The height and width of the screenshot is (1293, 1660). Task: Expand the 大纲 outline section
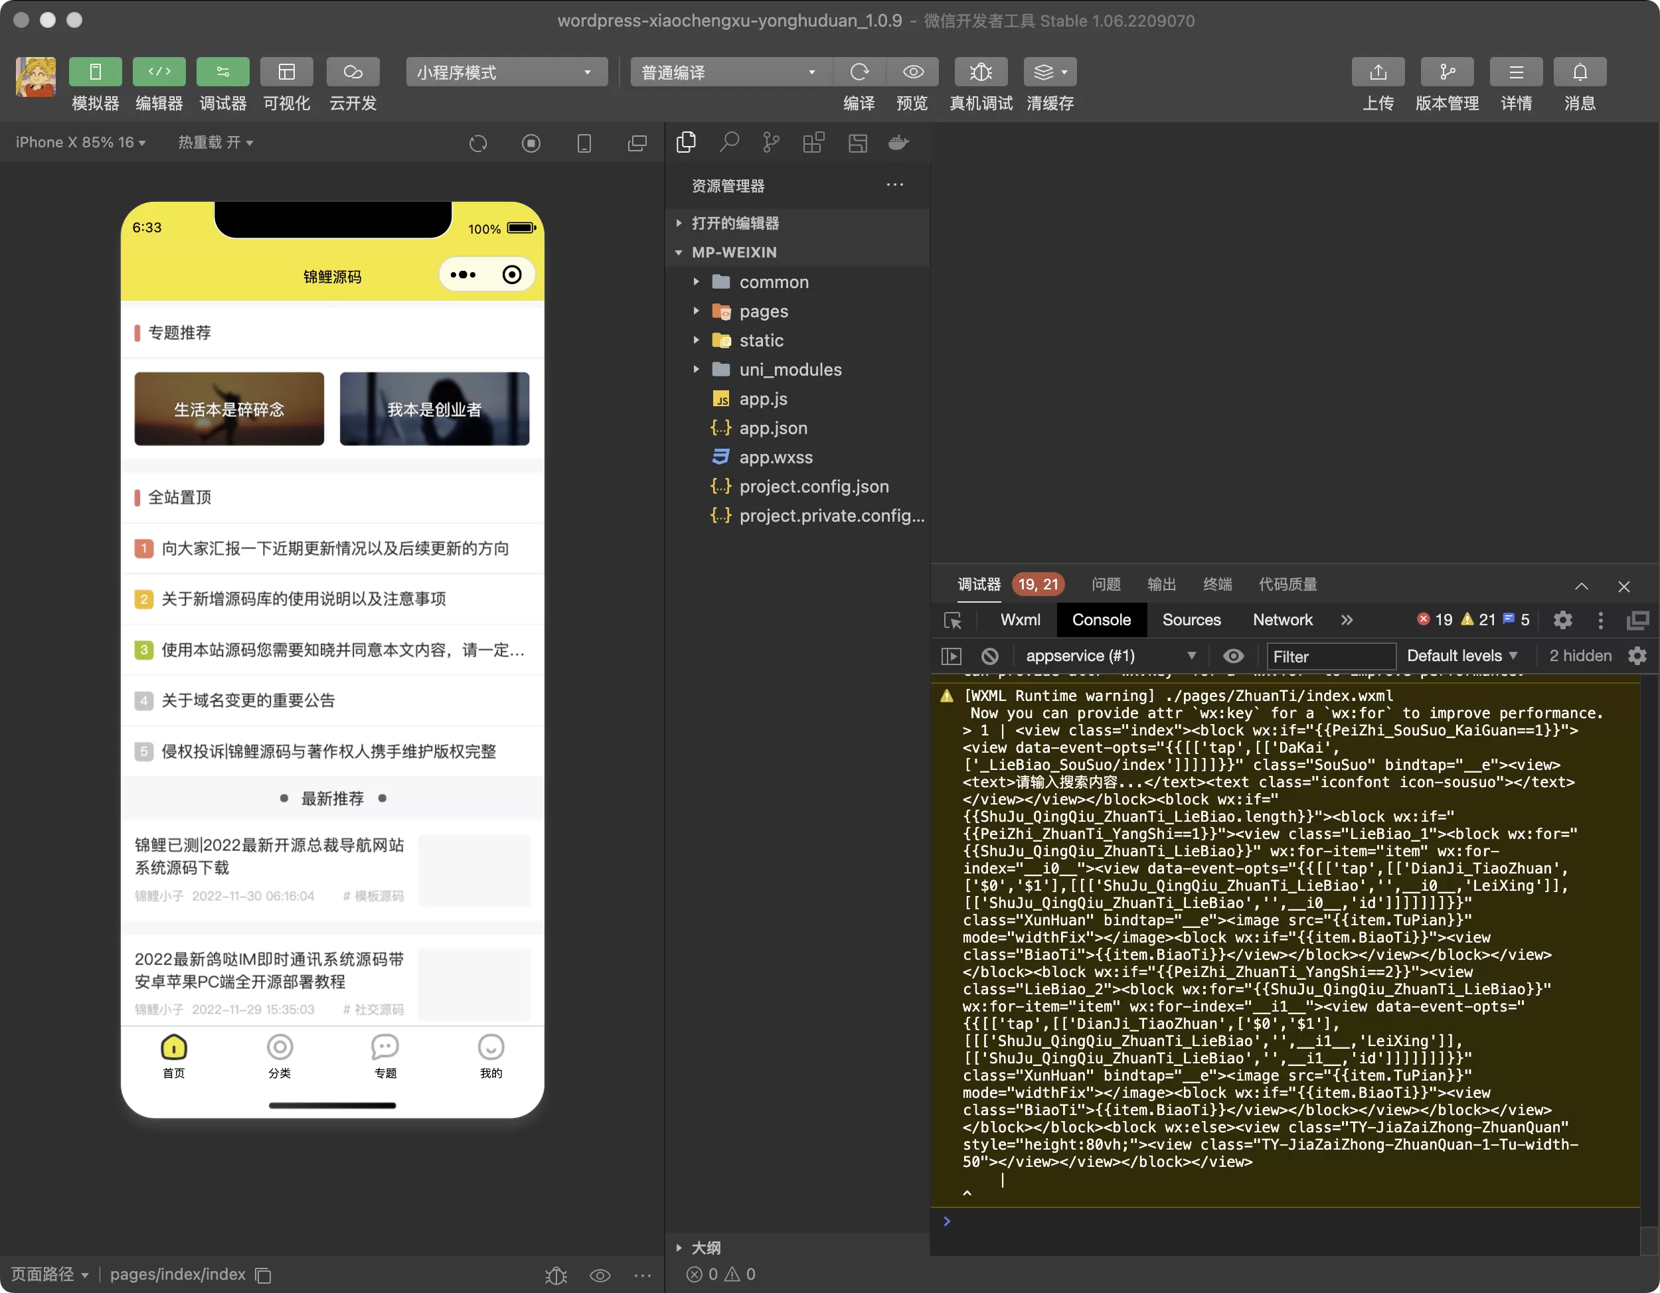pyautogui.click(x=797, y=1247)
